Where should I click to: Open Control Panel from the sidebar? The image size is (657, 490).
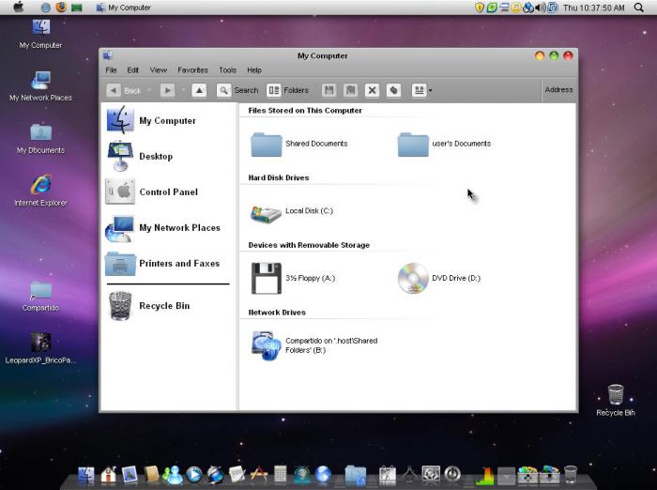152,191
